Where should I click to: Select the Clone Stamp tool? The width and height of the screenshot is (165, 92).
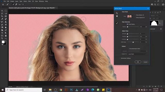(6, 22)
